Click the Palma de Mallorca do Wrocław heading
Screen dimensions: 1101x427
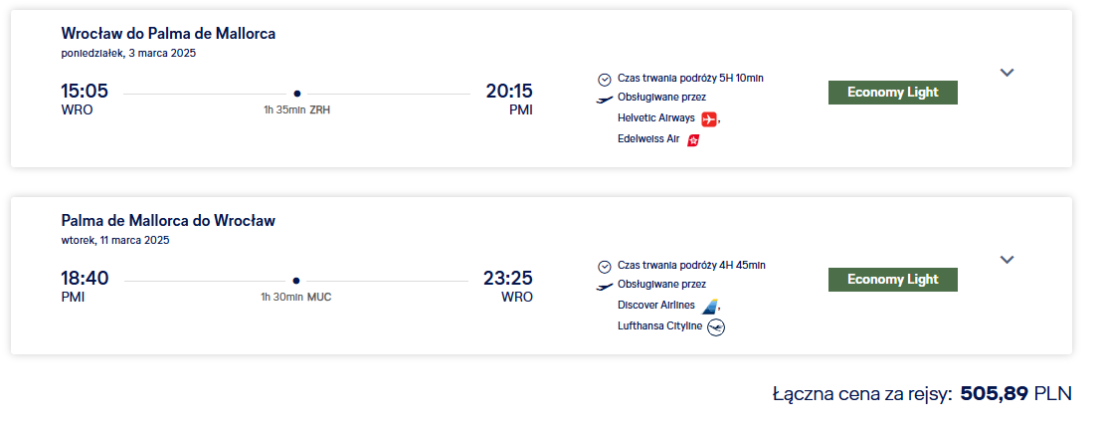pyautogui.click(x=168, y=221)
